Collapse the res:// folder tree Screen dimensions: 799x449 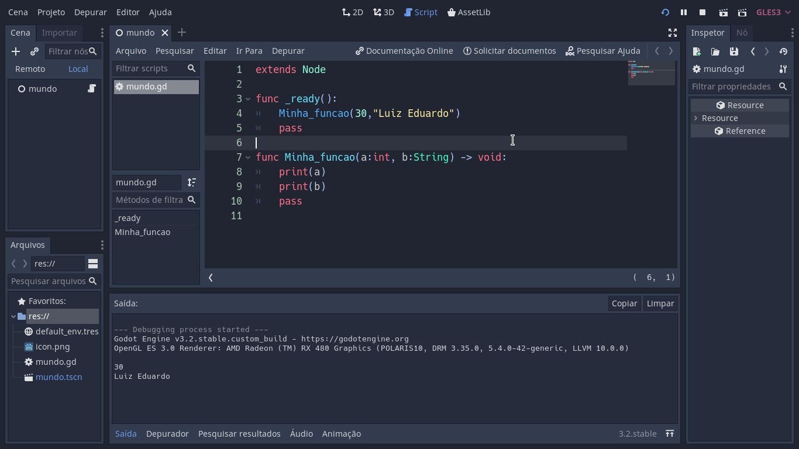click(x=13, y=316)
